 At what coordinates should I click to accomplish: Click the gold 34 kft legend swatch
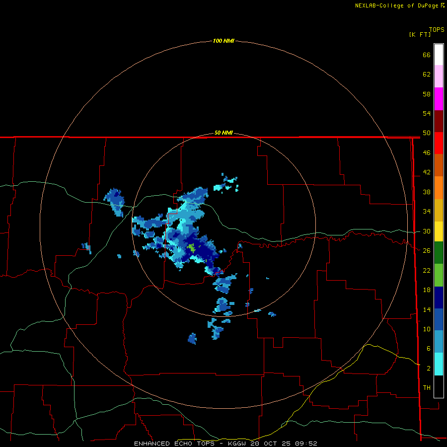pyautogui.click(x=439, y=210)
